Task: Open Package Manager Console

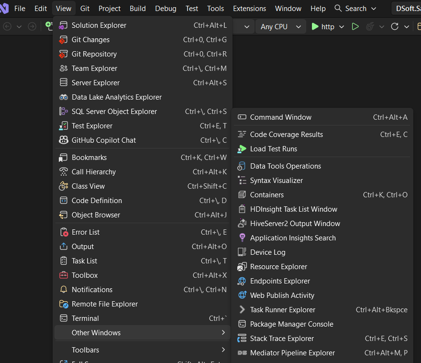Action: 322,324
